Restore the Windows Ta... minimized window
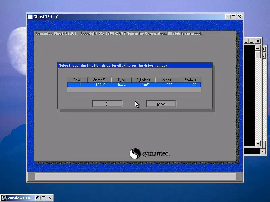 (38, 198)
